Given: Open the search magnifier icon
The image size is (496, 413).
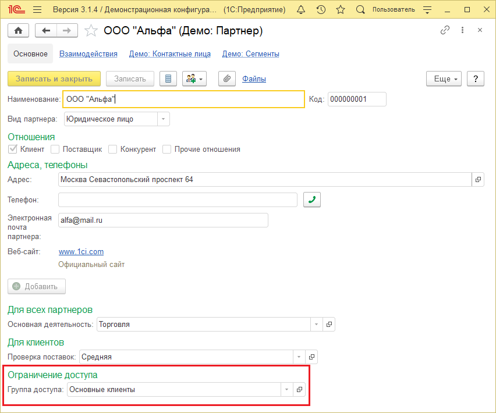Looking at the screenshot, I should point(360,10).
